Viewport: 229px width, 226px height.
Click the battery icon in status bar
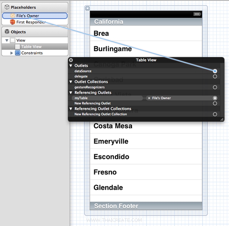pyautogui.click(x=197, y=14)
